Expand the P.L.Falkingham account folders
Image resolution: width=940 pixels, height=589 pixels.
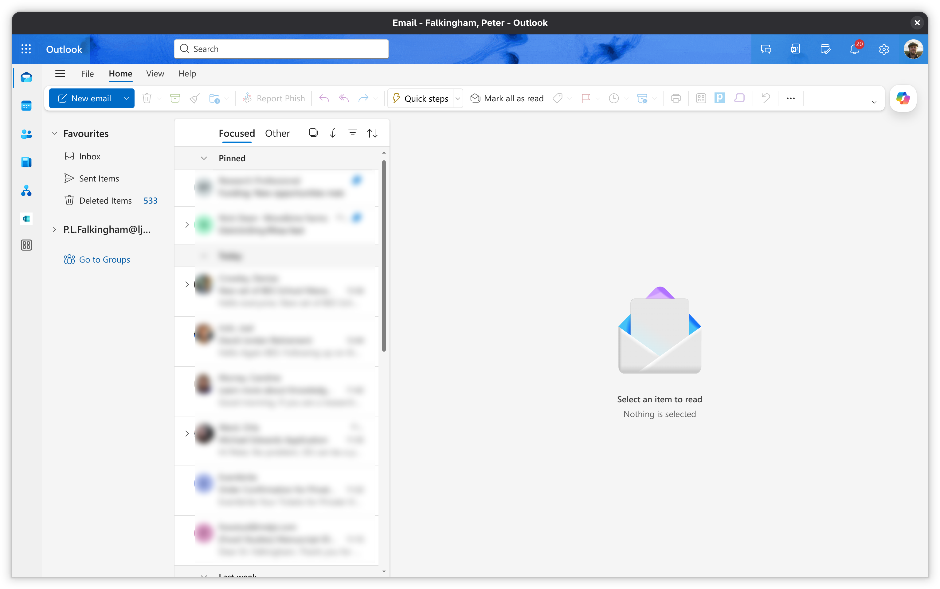(55, 229)
